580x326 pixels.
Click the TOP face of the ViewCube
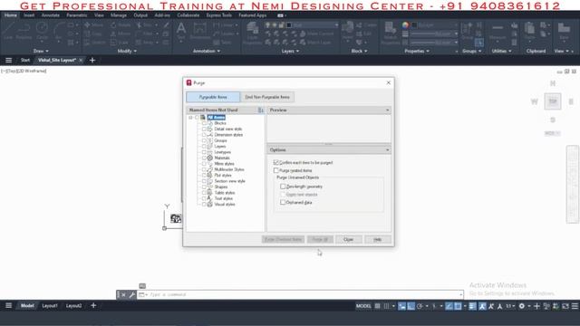pyautogui.click(x=553, y=101)
